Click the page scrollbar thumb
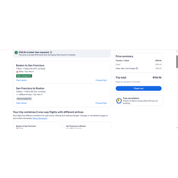Screen dimensions: 178x178 [x=177, y=62]
